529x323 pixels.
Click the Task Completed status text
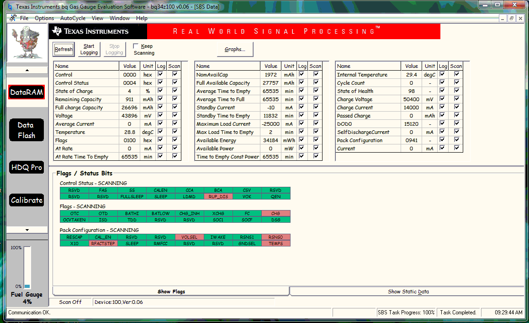pos(458,313)
